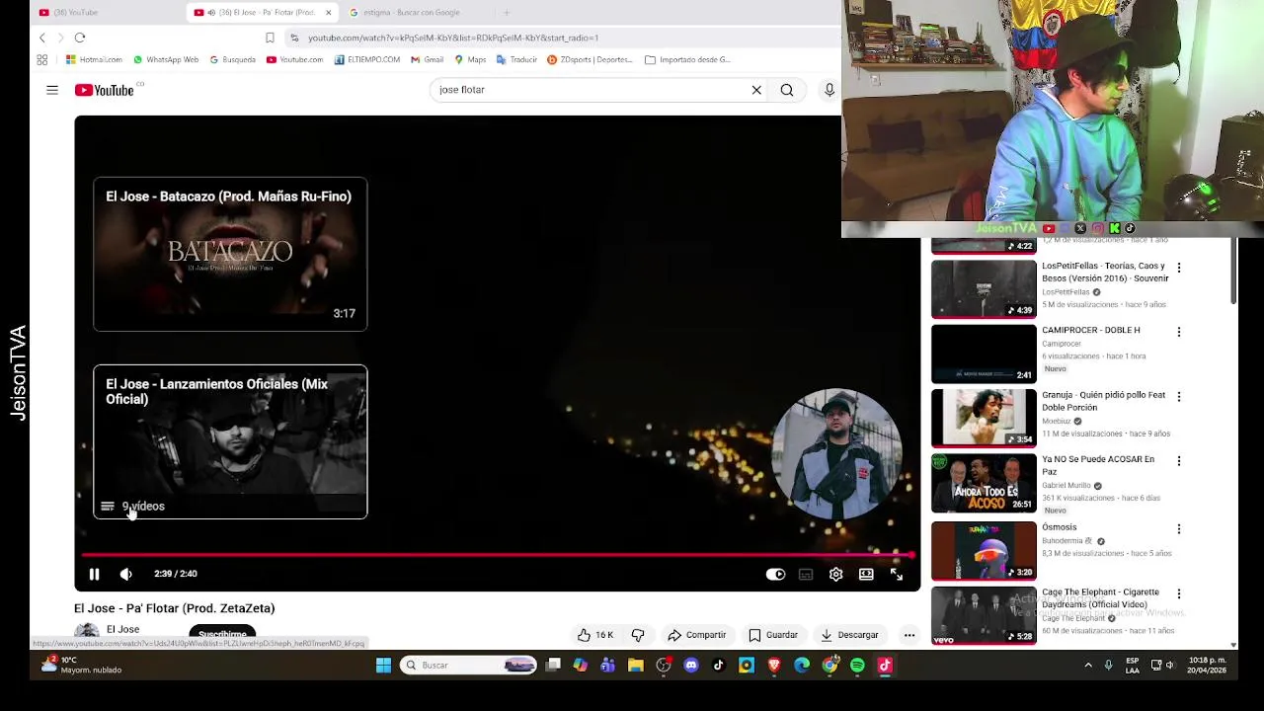Click the taskbar Buscar search box
Screen dimensions: 1264x711
point(469,666)
